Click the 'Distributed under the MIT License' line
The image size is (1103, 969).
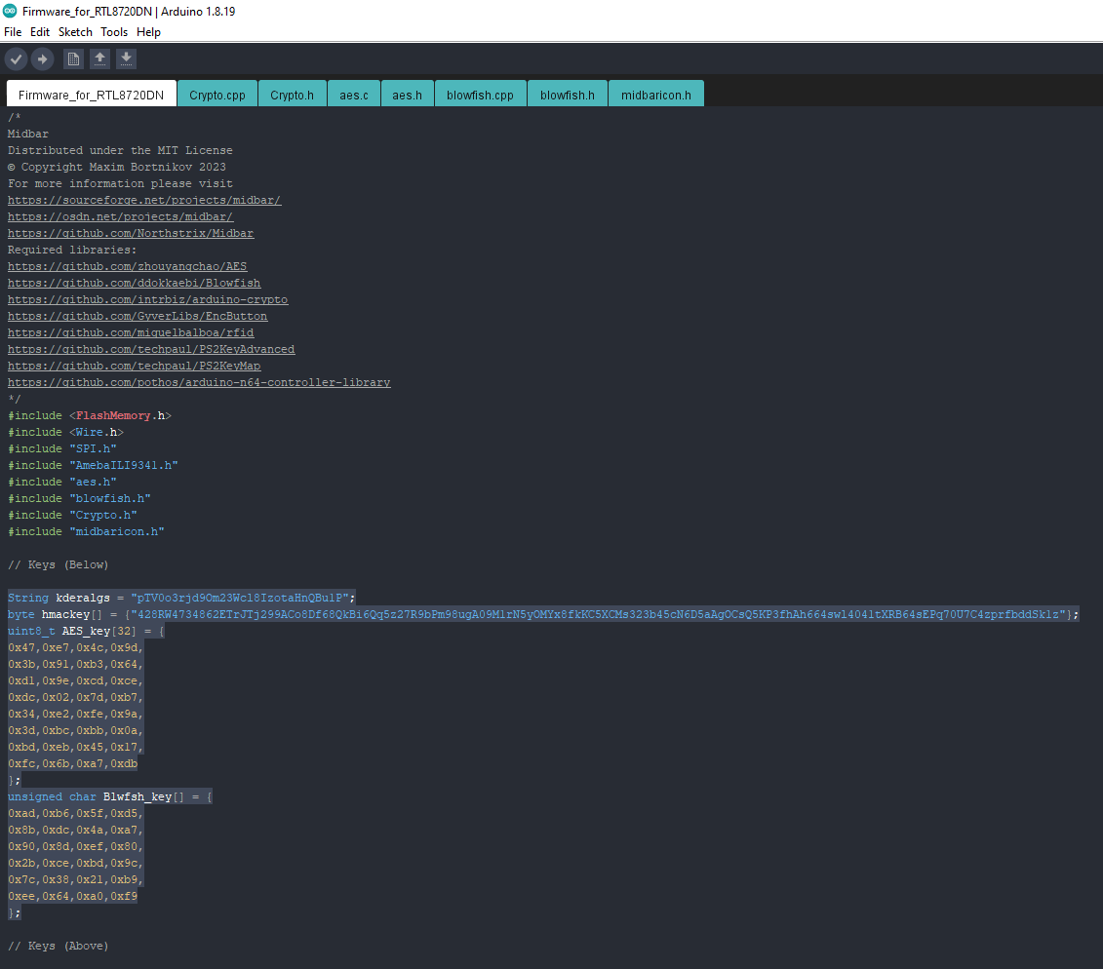(x=120, y=150)
